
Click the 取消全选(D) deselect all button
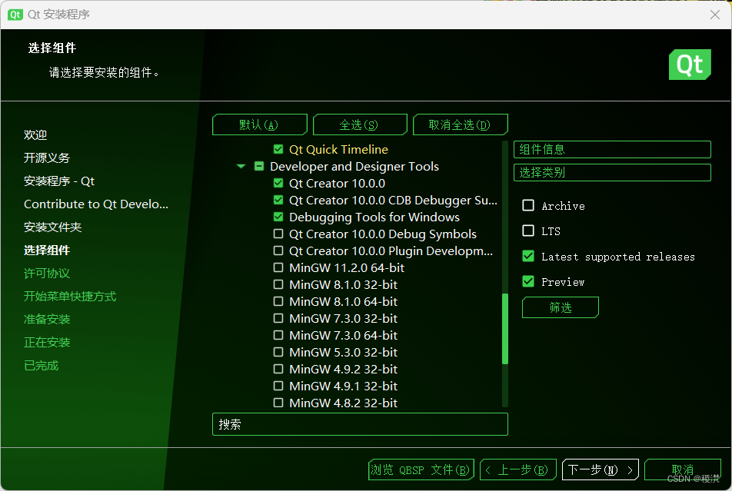[x=461, y=124]
